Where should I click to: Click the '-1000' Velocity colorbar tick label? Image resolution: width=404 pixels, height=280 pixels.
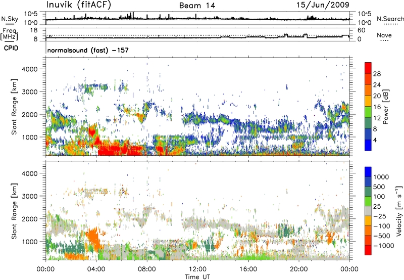[x=384, y=246]
